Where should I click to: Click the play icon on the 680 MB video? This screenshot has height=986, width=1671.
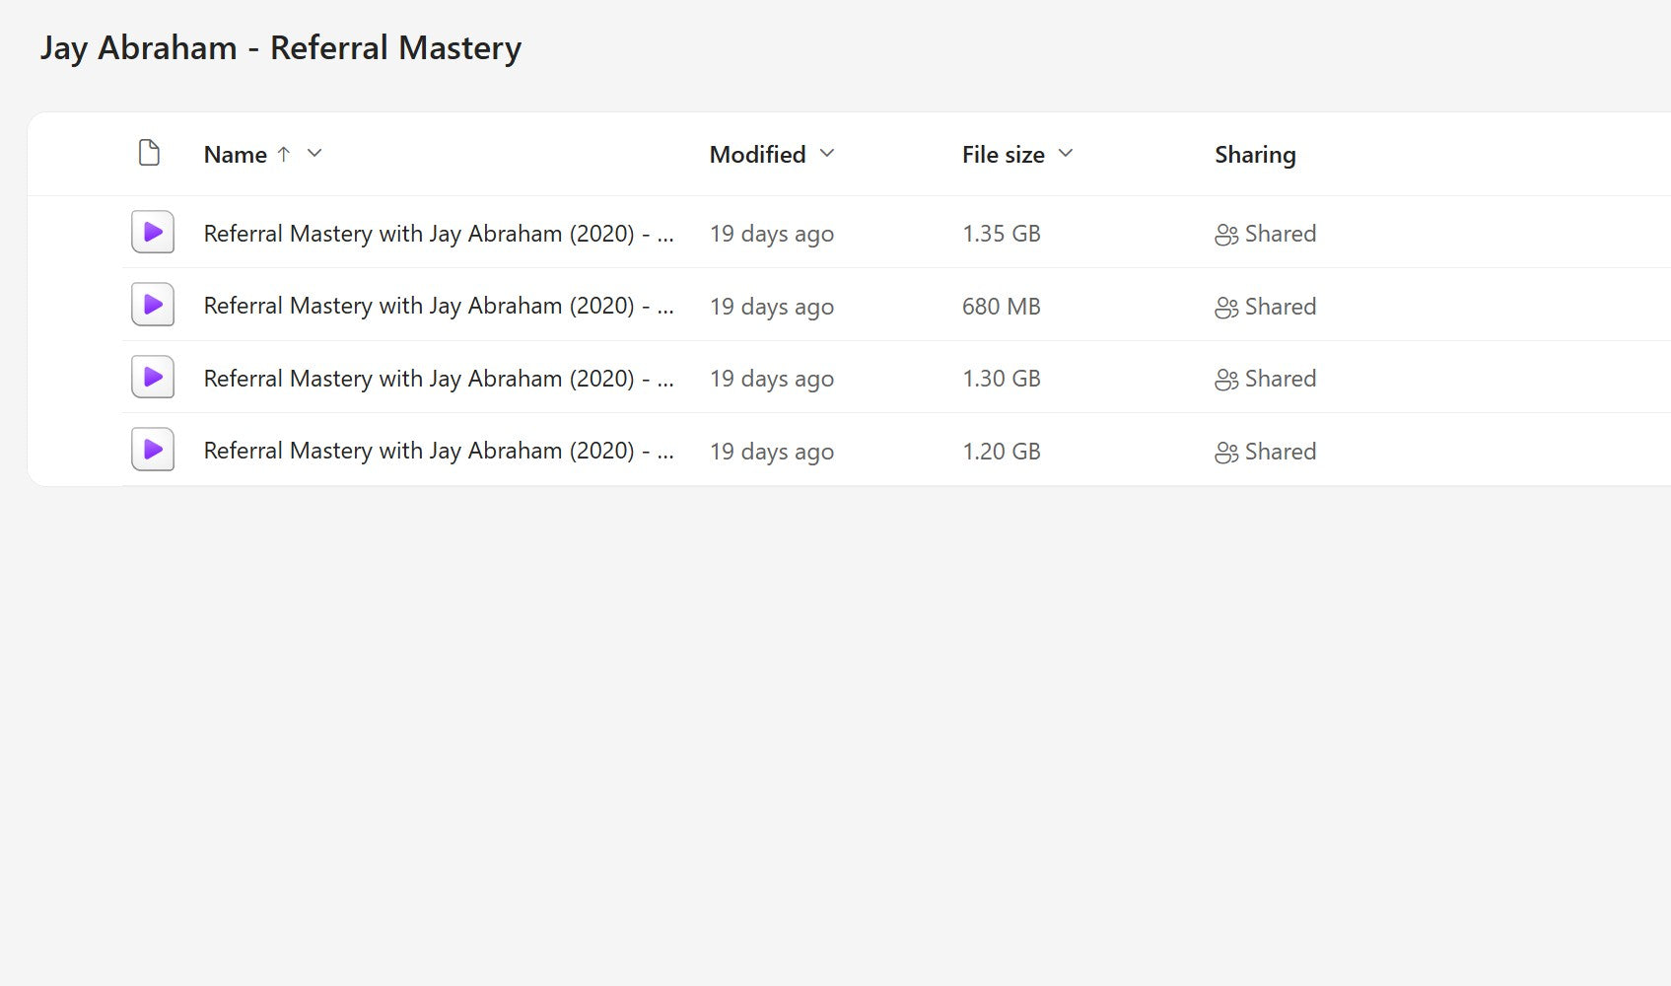[152, 305]
